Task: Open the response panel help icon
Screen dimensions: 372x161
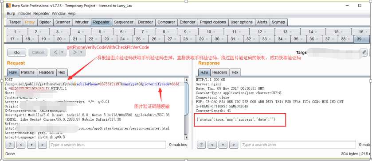Action: click(x=201, y=145)
